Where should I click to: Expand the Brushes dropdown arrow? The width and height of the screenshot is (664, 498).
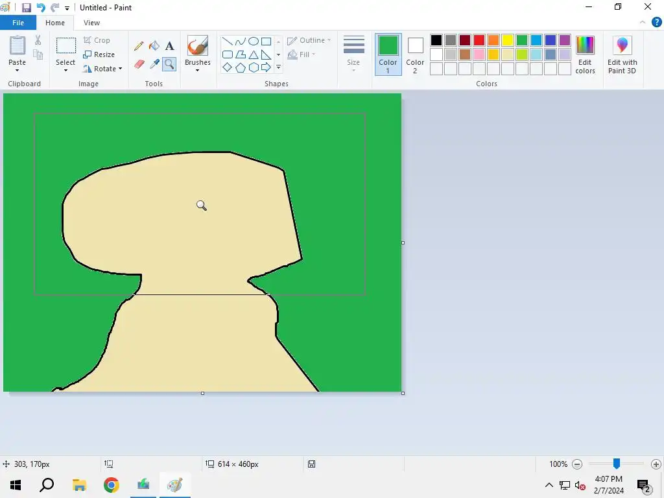(x=197, y=70)
